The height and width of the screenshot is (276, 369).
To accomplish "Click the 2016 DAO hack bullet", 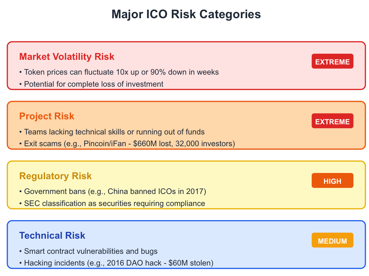I will point(116,263).
